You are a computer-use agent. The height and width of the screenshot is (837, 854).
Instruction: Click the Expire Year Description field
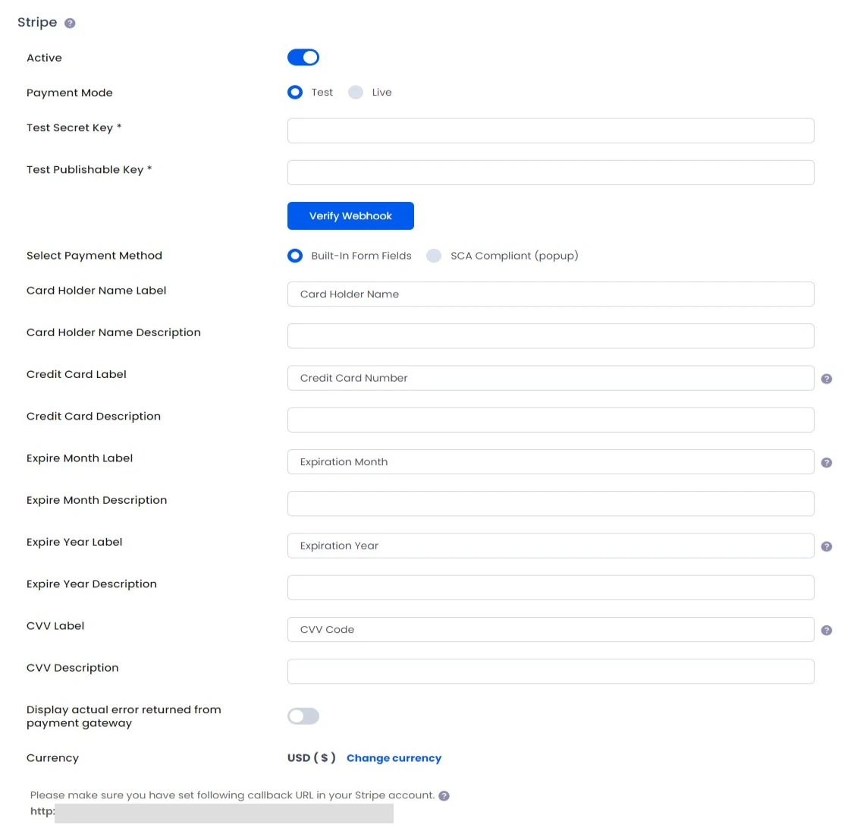coord(551,587)
